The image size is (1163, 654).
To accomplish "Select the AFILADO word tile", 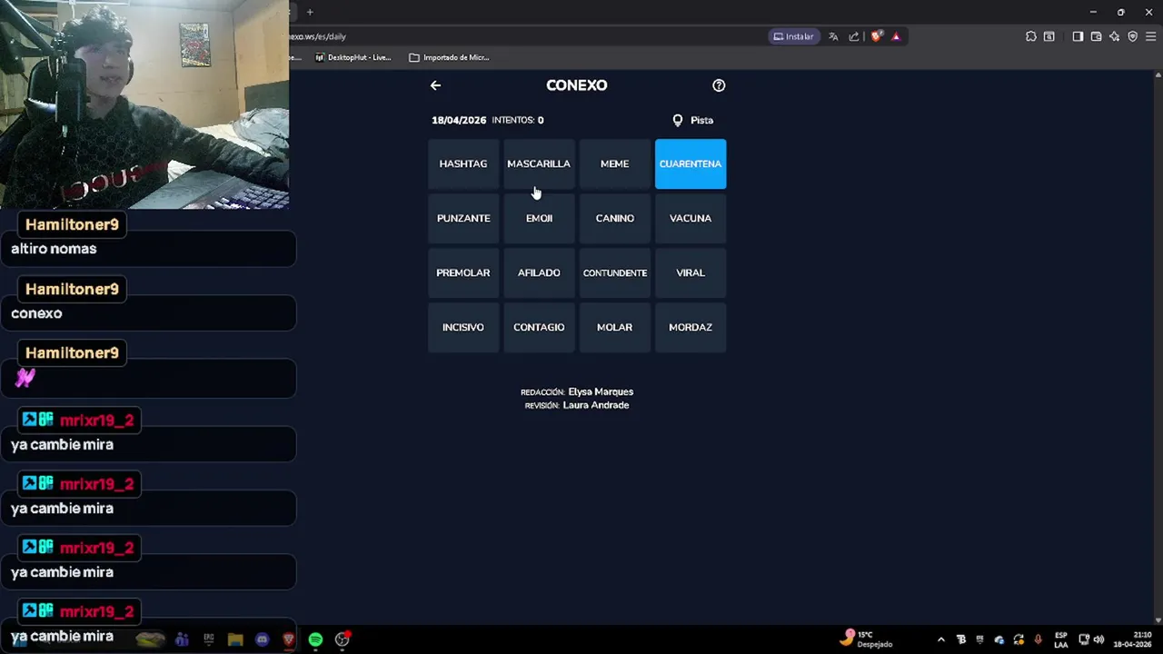I will [539, 272].
